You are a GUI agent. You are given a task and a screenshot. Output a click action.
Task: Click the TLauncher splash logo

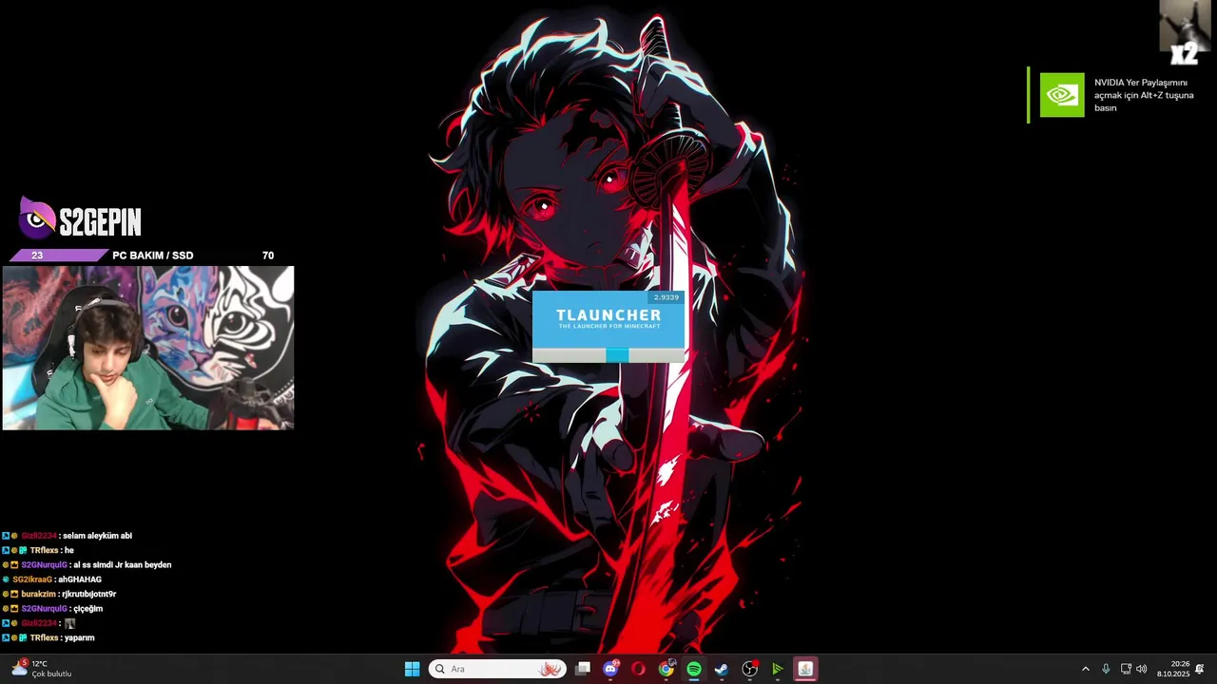608,318
